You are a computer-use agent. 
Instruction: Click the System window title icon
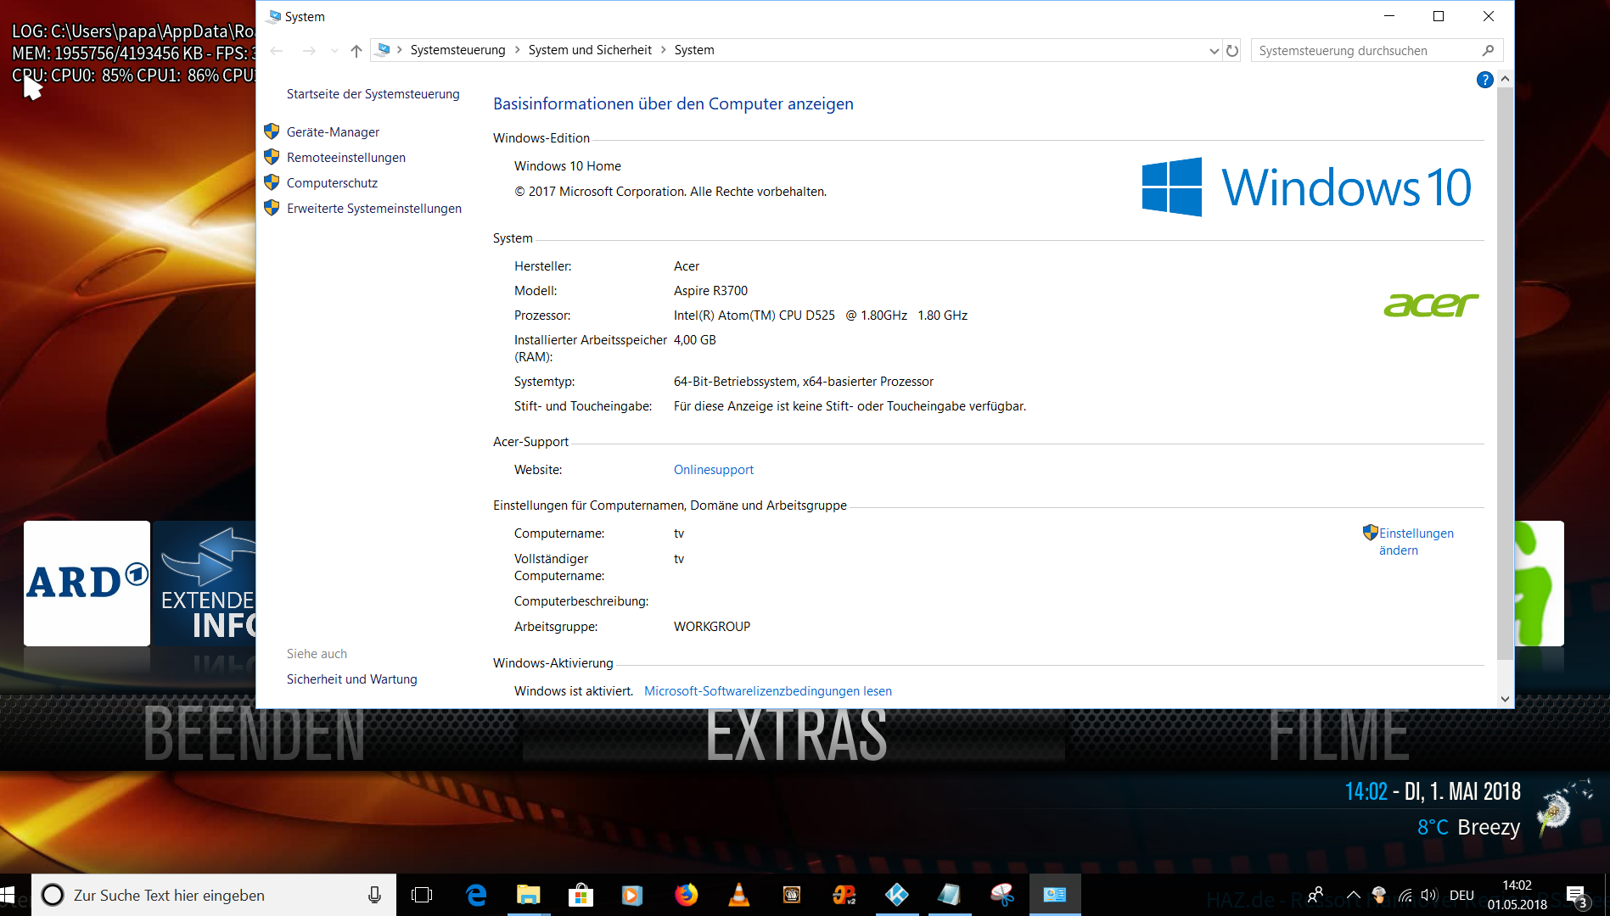pos(274,16)
